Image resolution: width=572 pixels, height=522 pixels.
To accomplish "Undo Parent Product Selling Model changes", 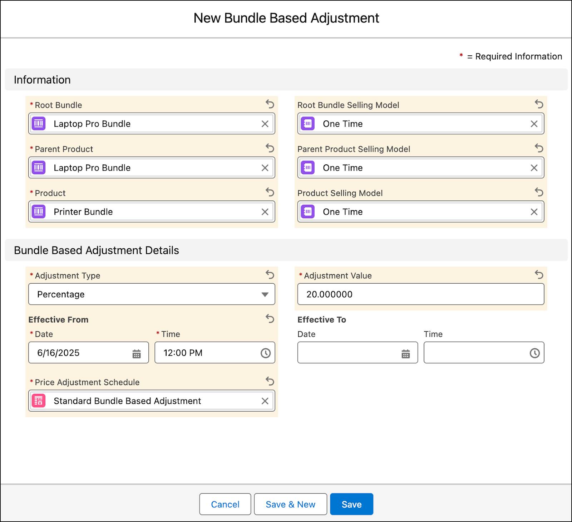I will click(x=539, y=148).
